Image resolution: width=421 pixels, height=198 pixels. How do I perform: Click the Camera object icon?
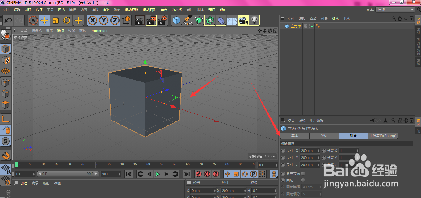(x=243, y=21)
